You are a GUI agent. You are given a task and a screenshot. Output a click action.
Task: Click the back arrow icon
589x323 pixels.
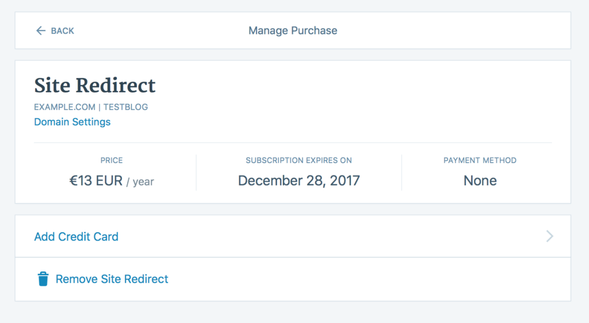pyautogui.click(x=40, y=31)
